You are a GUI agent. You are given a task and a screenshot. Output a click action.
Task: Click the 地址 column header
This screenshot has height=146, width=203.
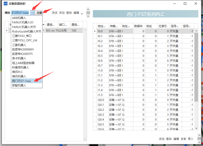coord(151,26)
